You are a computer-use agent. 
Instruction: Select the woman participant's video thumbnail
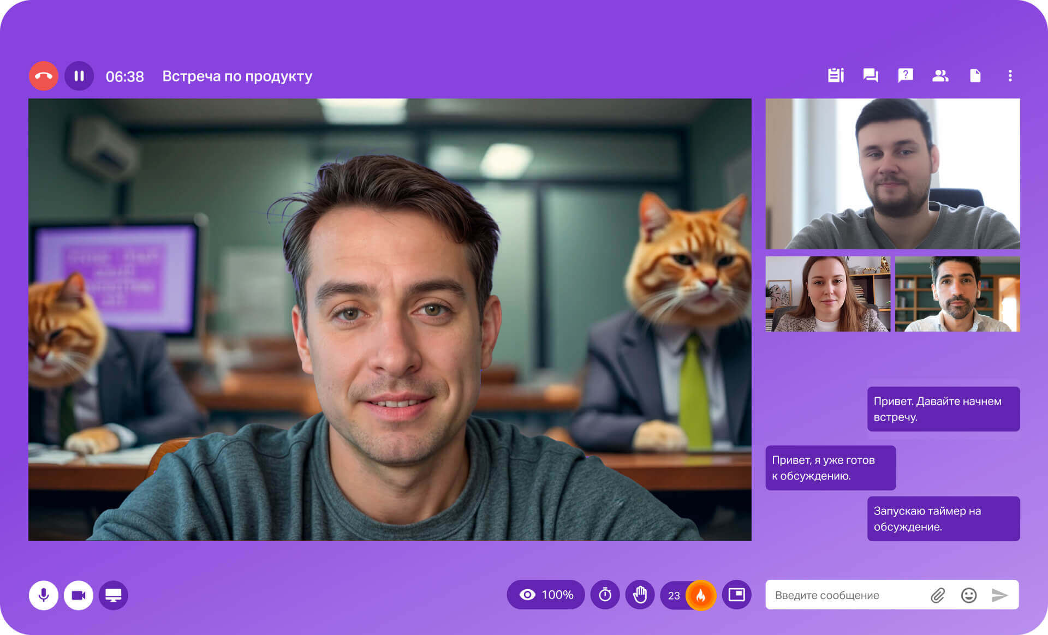pos(827,294)
